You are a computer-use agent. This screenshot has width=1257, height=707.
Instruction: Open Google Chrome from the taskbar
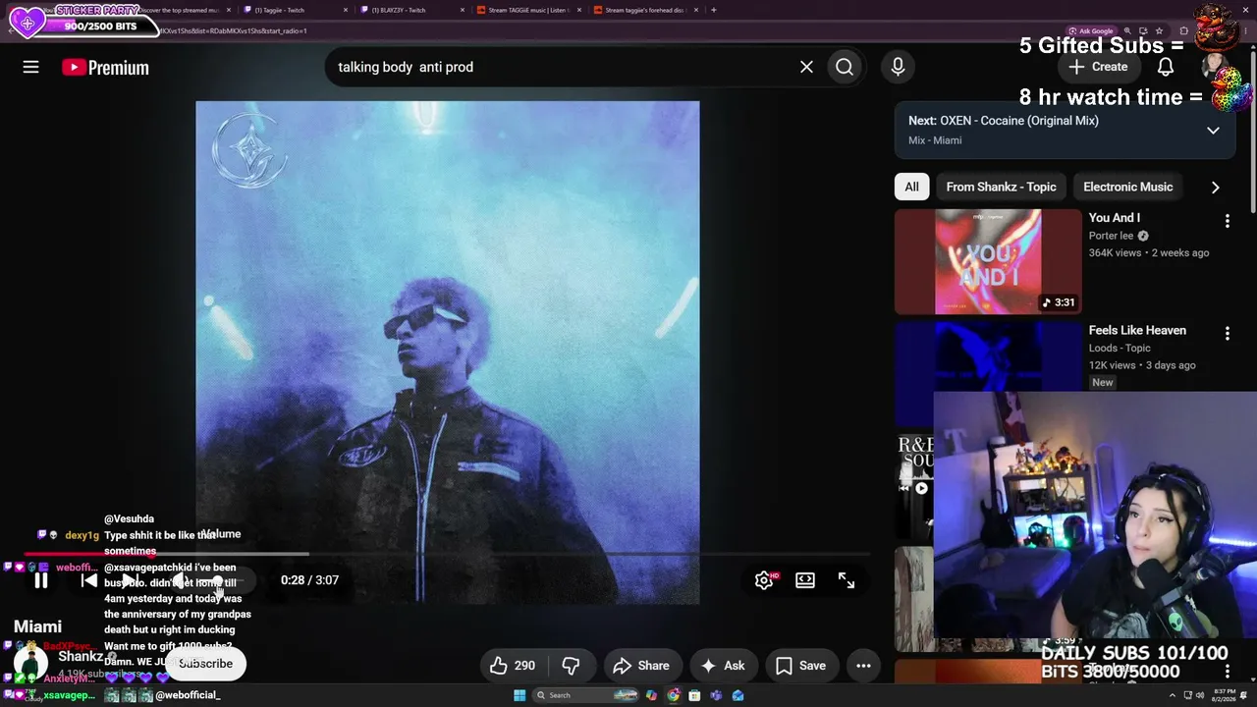point(674,695)
